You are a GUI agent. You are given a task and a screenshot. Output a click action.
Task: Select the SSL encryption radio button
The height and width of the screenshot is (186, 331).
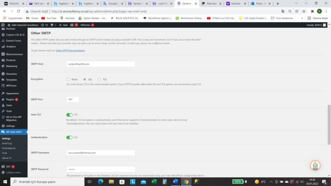click(84, 79)
